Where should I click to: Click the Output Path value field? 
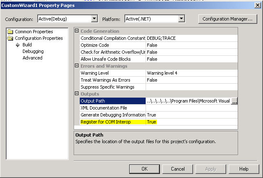pos(189,101)
